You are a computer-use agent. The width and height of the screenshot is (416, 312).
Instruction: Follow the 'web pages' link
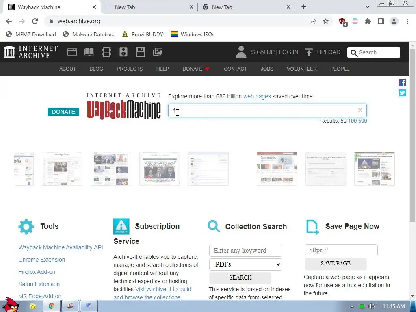(257, 96)
